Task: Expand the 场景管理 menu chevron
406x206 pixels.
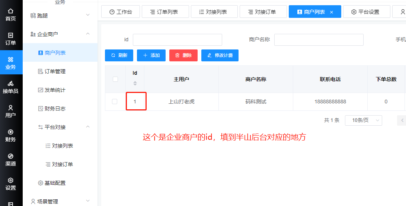Action: tap(88, 201)
